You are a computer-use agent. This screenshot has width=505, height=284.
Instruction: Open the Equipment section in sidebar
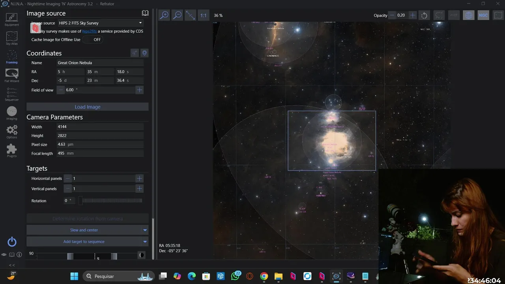tap(11, 19)
